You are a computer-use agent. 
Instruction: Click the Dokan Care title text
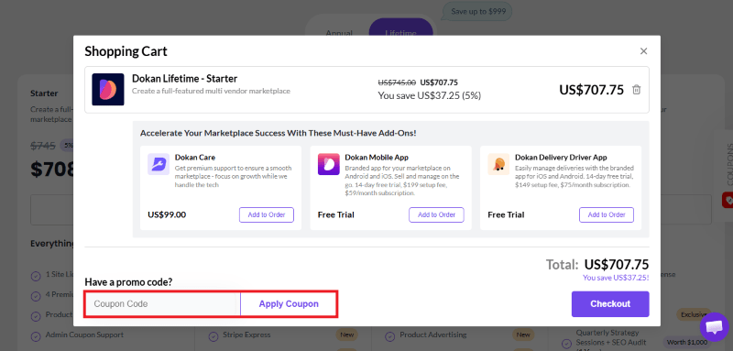click(195, 158)
